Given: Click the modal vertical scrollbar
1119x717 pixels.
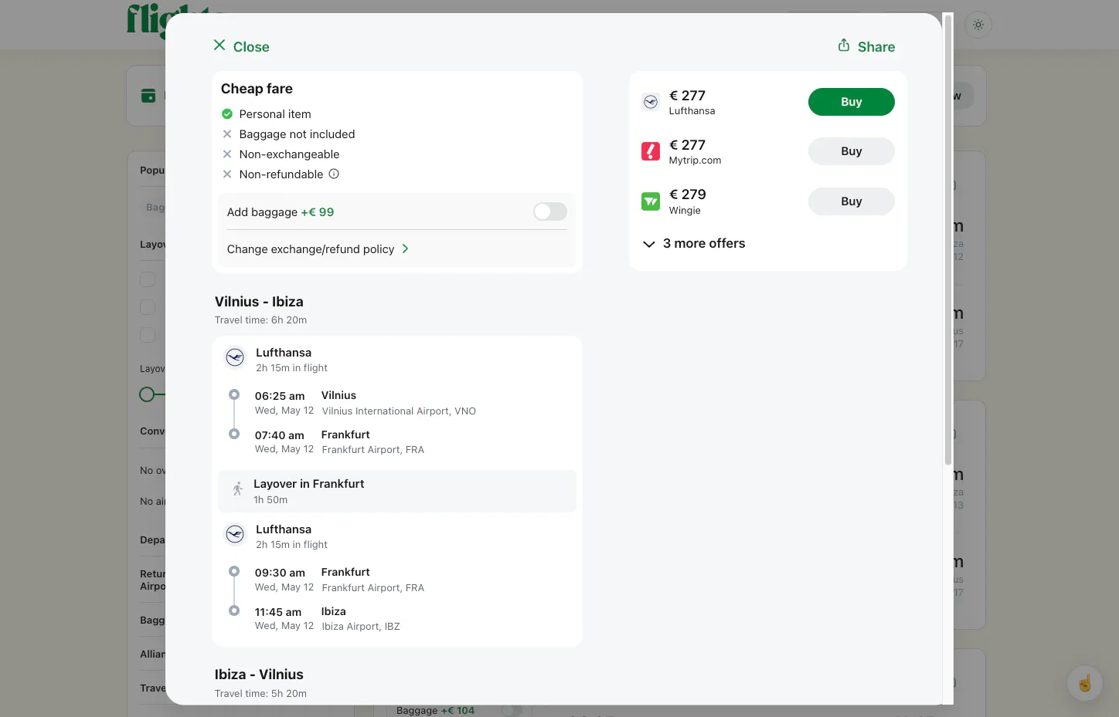Looking at the screenshot, I should point(948,239).
